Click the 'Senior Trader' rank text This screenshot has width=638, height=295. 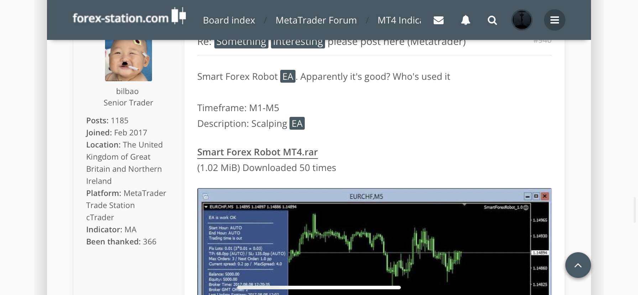pos(129,103)
